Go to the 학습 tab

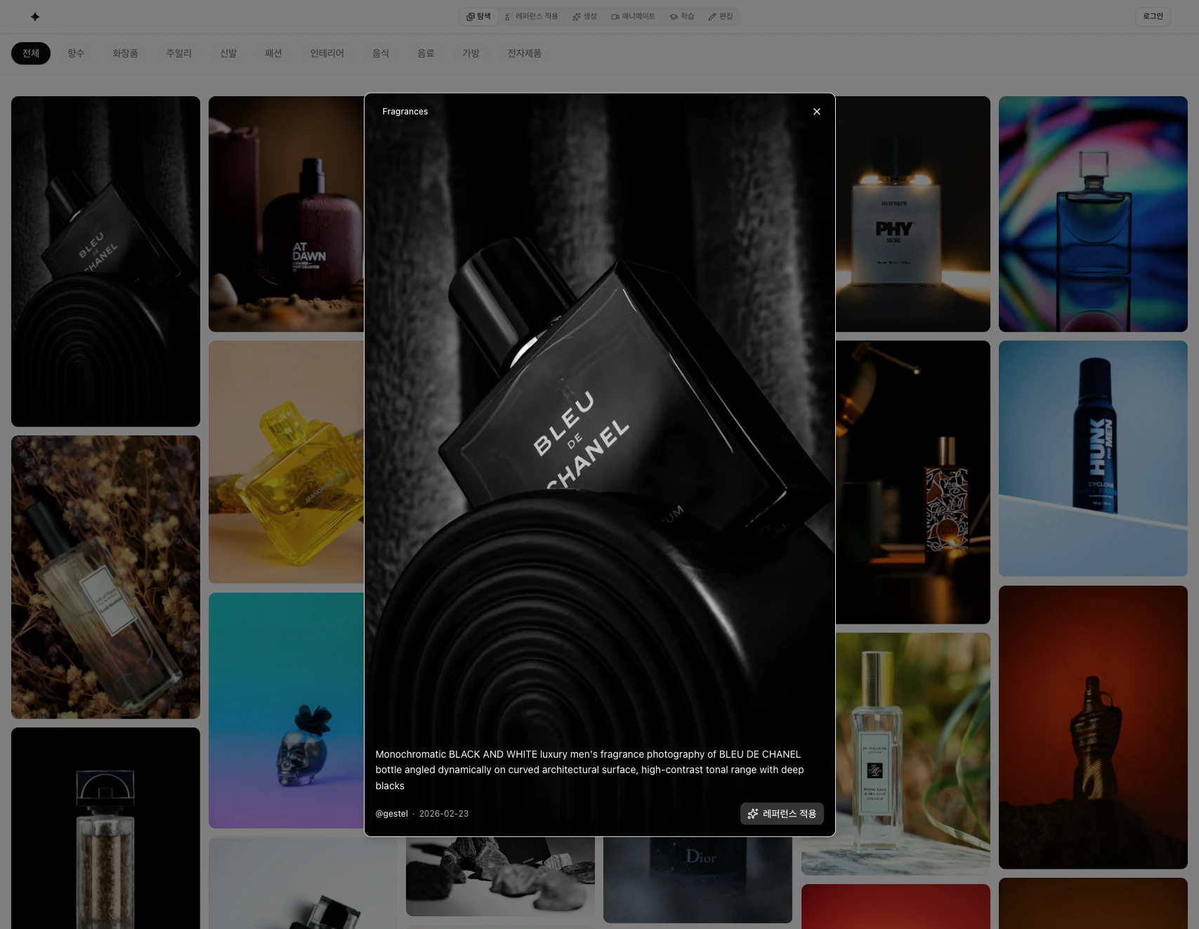click(x=682, y=17)
